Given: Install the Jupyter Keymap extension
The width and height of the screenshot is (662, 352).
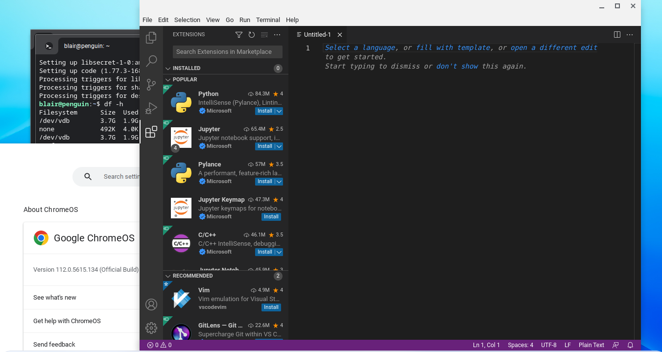Looking at the screenshot, I should (271, 217).
